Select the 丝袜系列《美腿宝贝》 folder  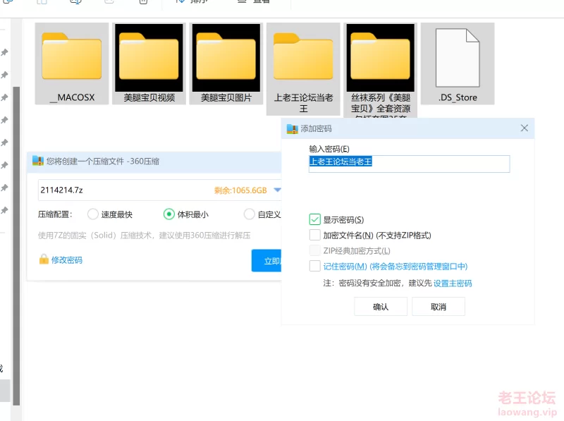[x=380, y=71]
